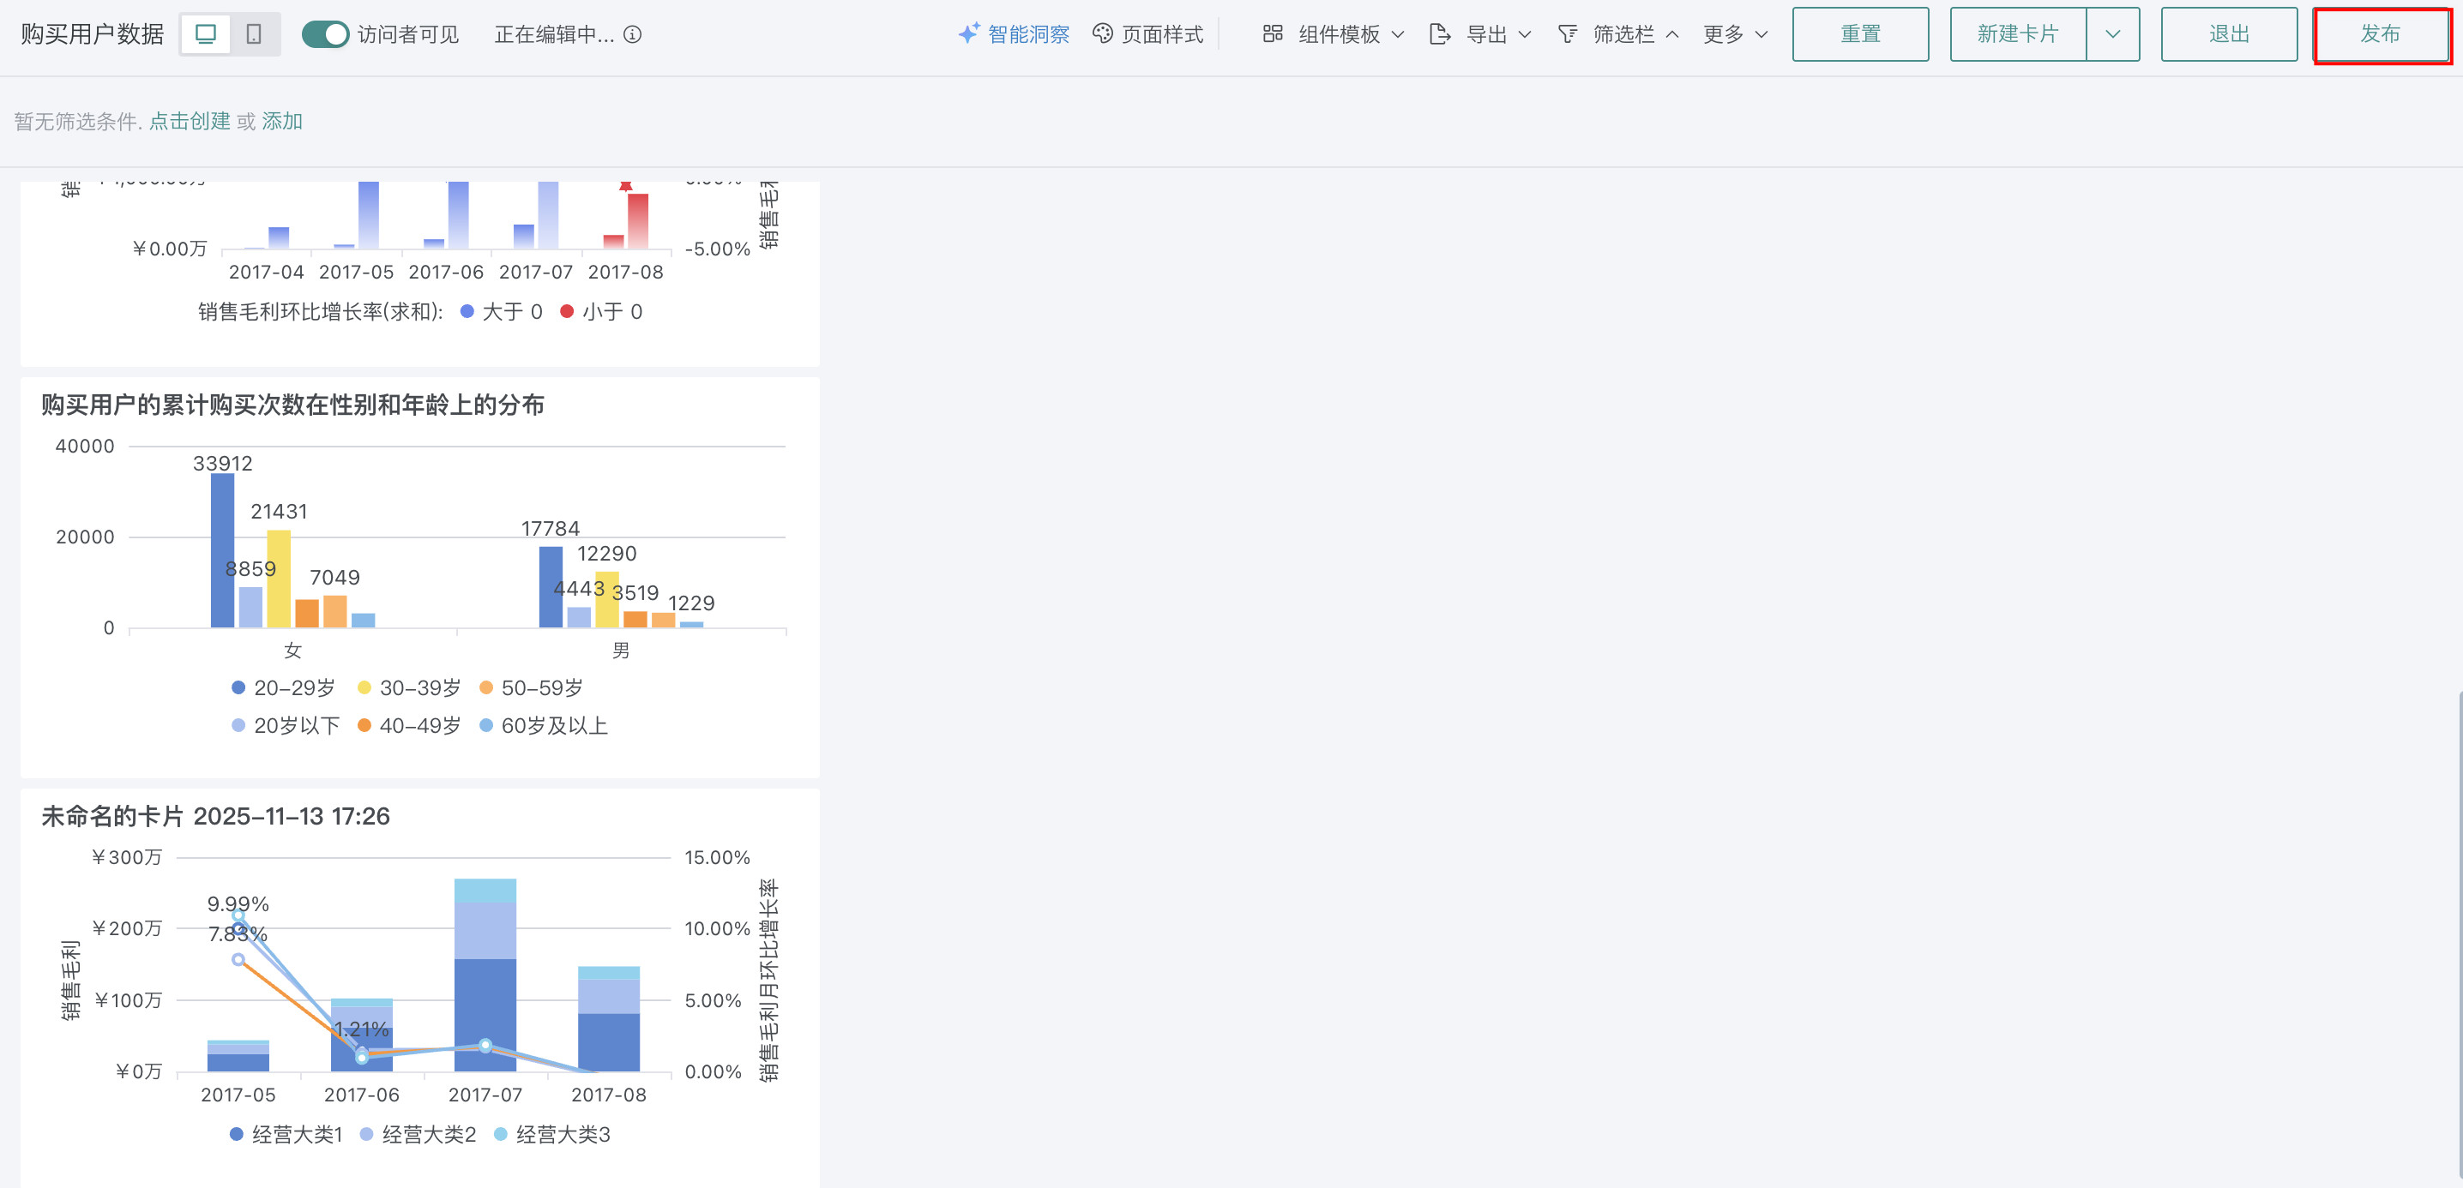Open 页面样式 palette icon
Viewport: 2463px width, 1188px height.
tap(1102, 33)
